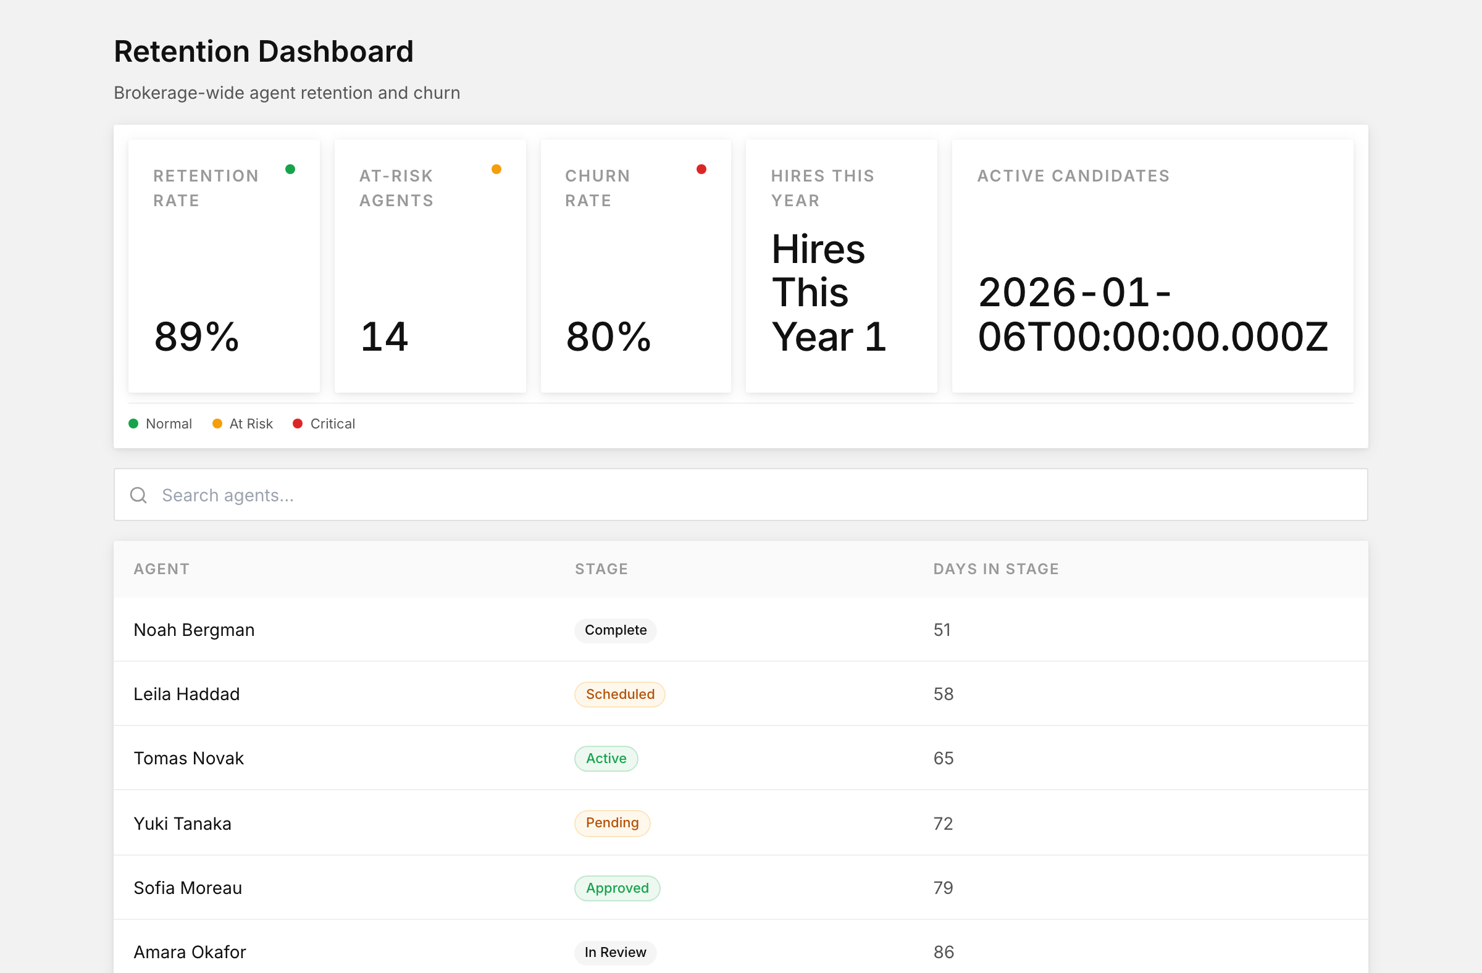This screenshot has height=973, width=1482.
Task: Click the Scheduled stage badge
Action: tap(619, 694)
